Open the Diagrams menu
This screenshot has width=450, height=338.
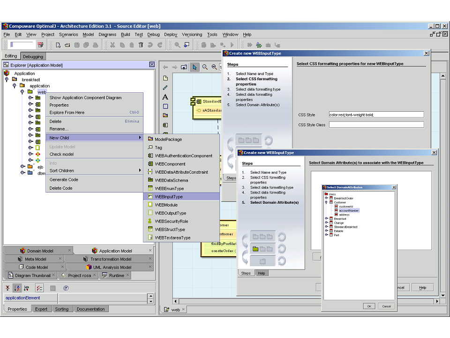(x=107, y=34)
